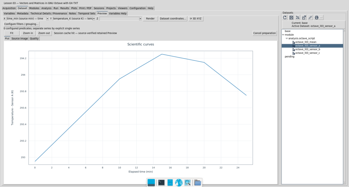Select octave_l03_sensor_c in the tree
349x187 pixels.
pyautogui.click(x=308, y=53)
